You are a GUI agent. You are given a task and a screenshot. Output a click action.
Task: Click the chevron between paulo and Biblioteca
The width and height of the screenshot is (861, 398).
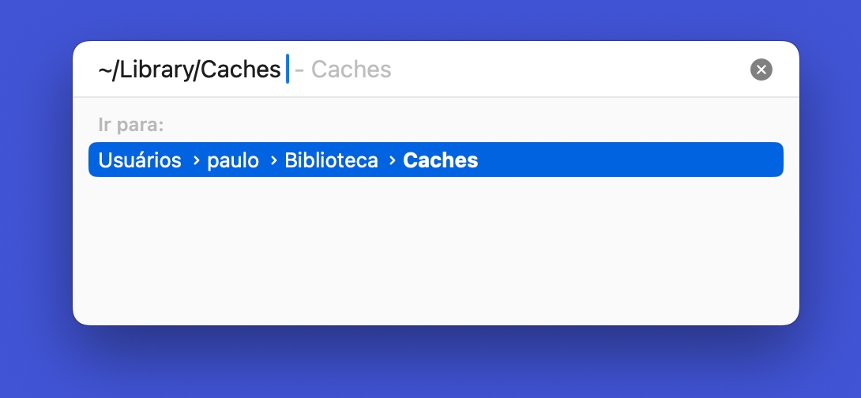[x=273, y=160]
